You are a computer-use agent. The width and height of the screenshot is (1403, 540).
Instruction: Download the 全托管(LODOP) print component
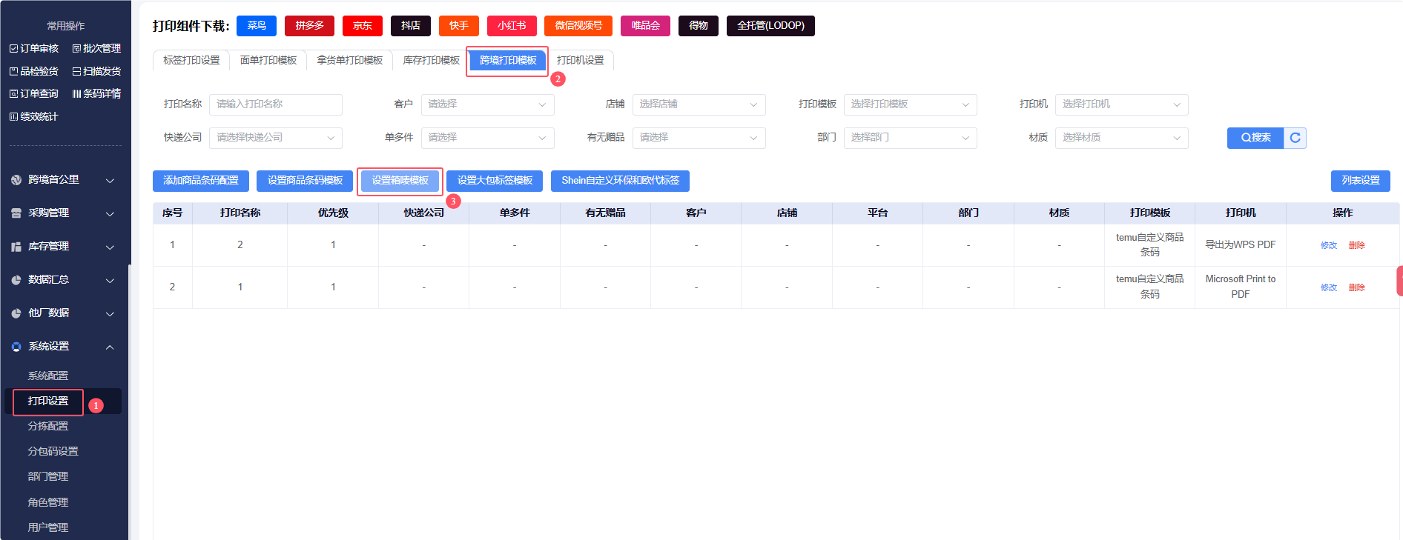pos(770,26)
